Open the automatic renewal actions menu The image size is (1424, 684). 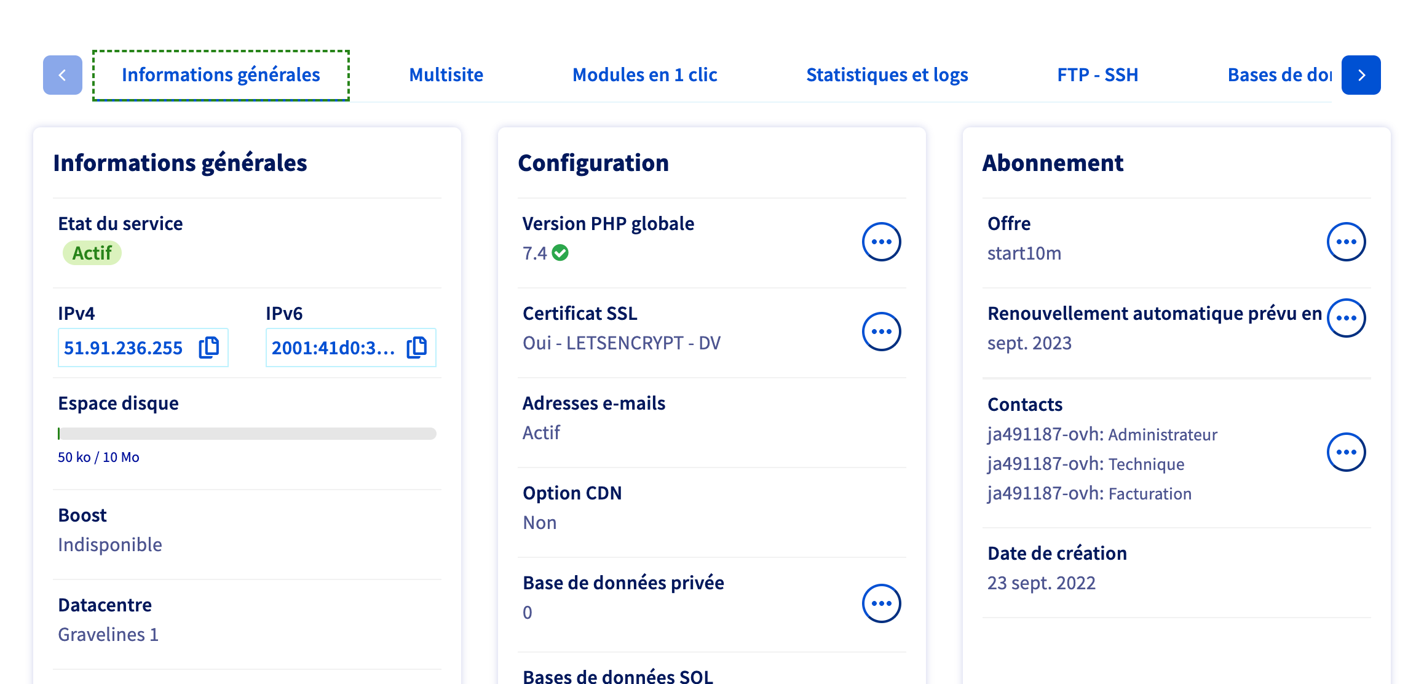click(1346, 318)
